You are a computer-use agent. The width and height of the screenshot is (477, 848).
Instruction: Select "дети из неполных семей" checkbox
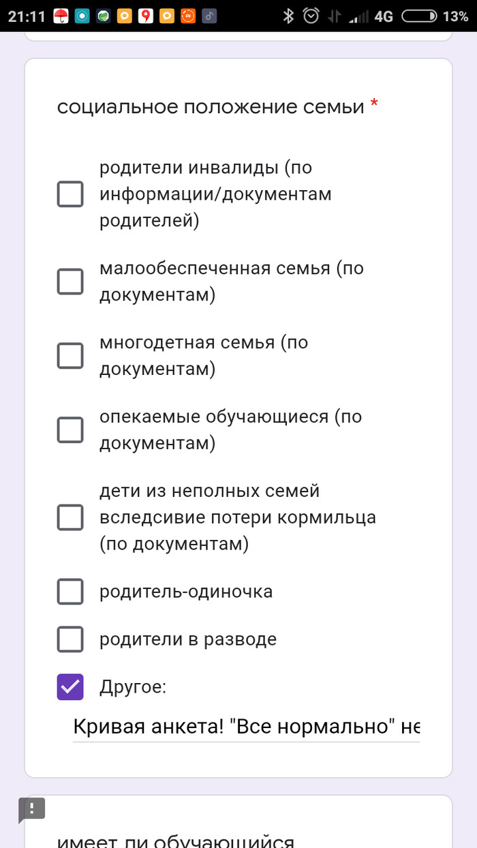[70, 517]
